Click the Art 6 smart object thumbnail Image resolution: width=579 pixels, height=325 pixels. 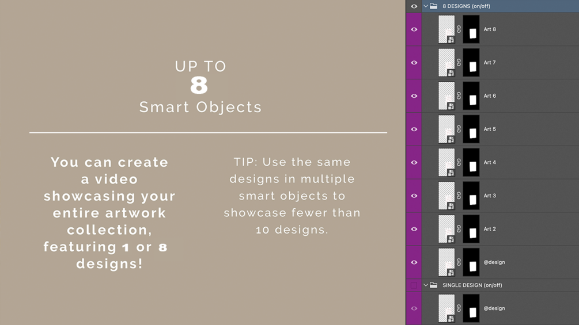(446, 96)
